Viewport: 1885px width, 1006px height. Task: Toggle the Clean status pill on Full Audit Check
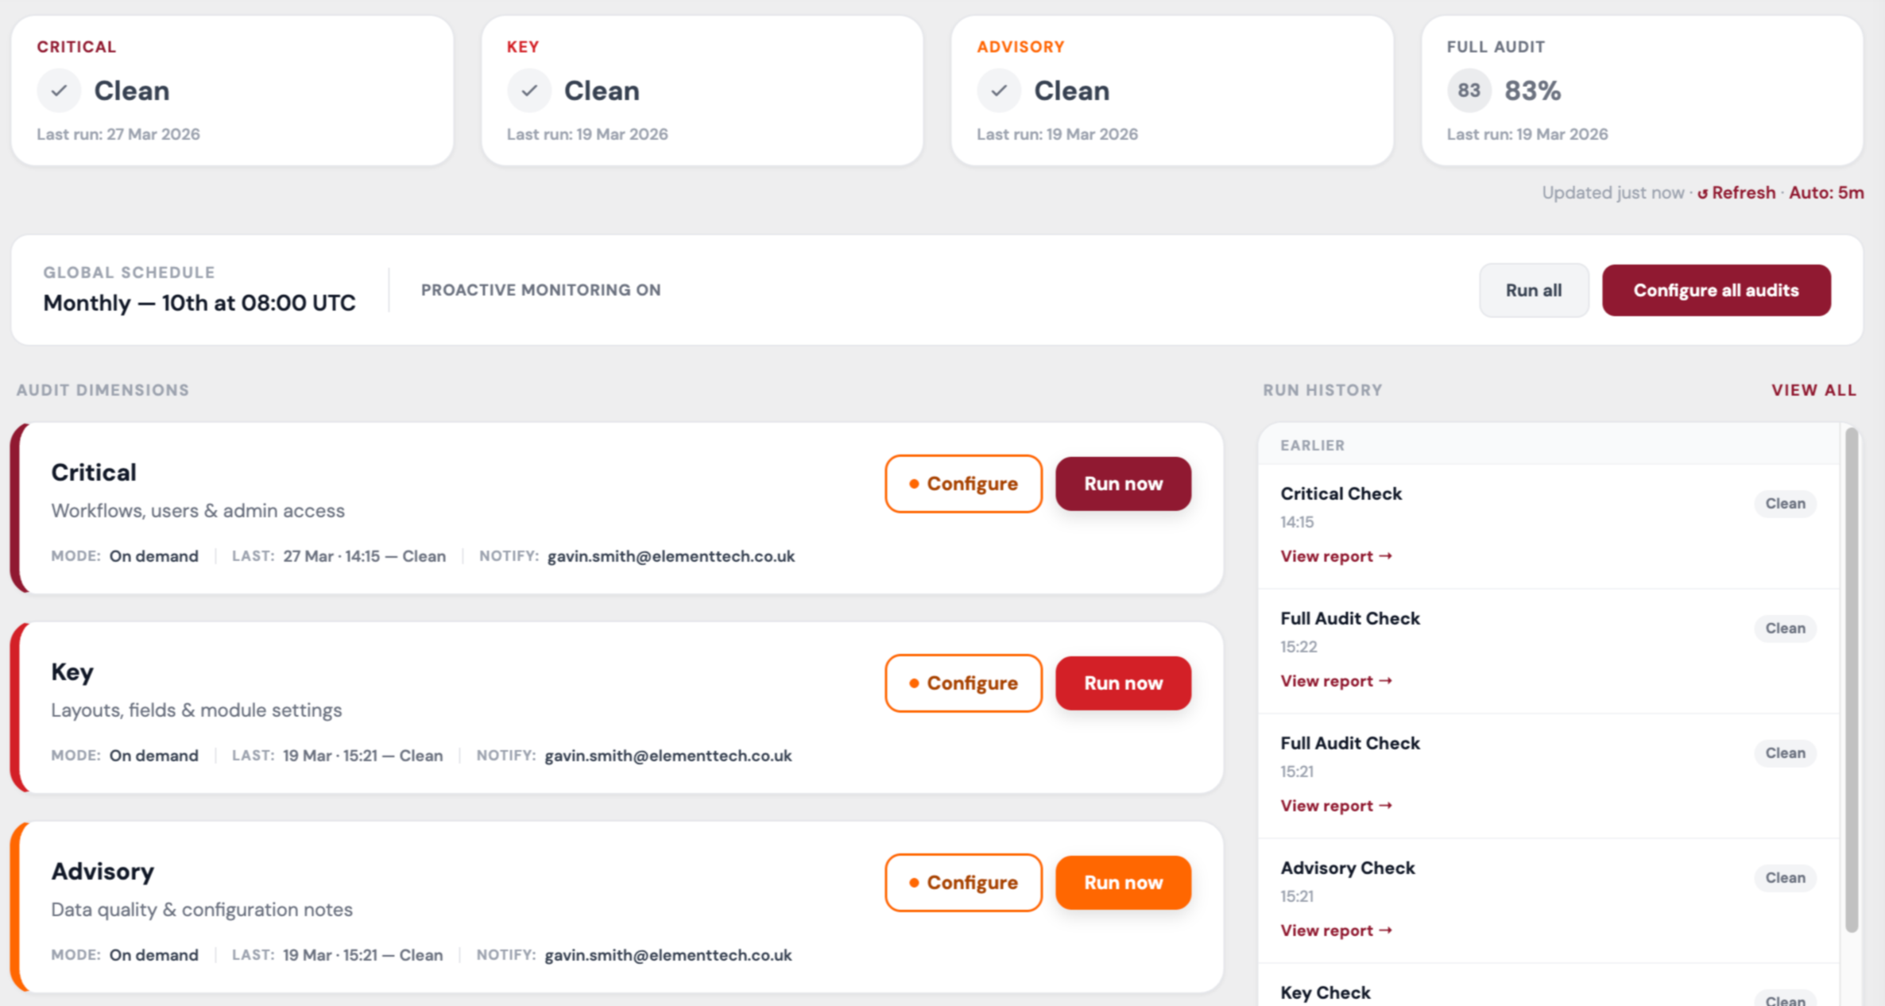tap(1785, 628)
